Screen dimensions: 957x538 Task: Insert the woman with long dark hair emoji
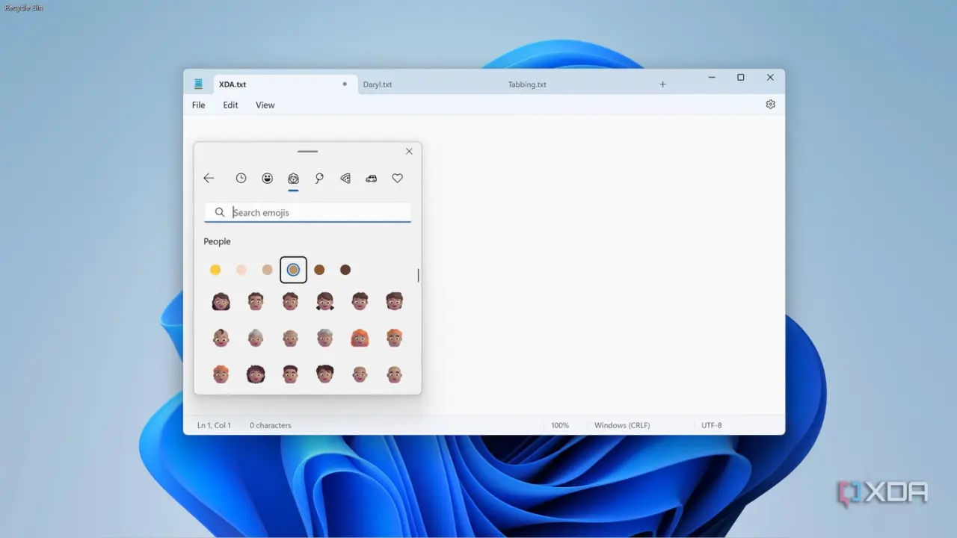point(221,301)
